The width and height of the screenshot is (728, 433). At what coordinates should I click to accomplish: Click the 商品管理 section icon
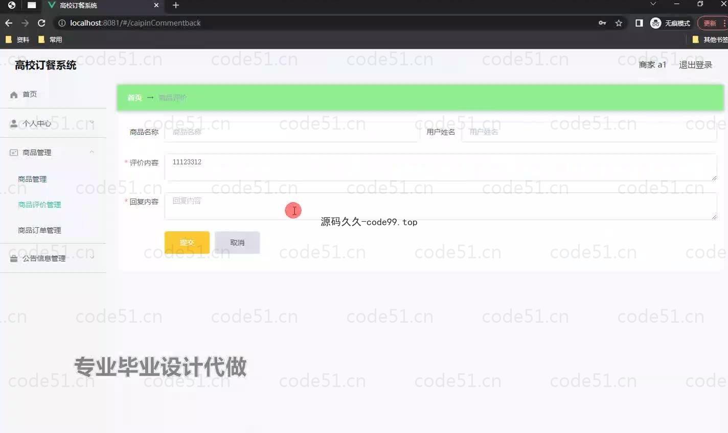click(x=14, y=153)
